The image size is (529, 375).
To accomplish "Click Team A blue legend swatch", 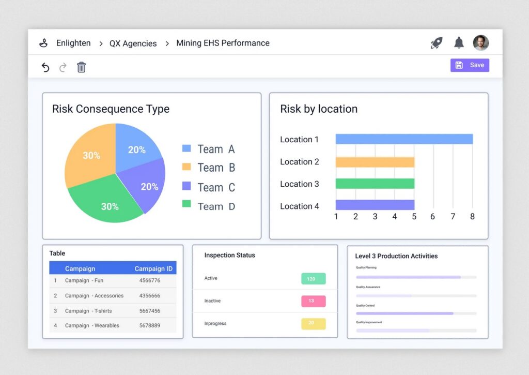I will pyautogui.click(x=186, y=148).
